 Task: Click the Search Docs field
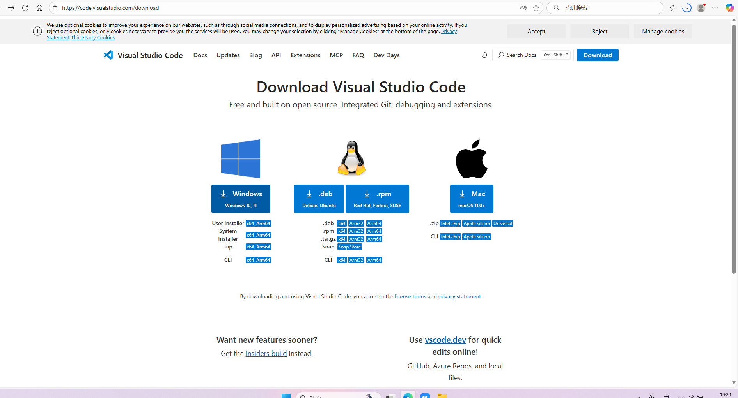[x=533, y=55]
